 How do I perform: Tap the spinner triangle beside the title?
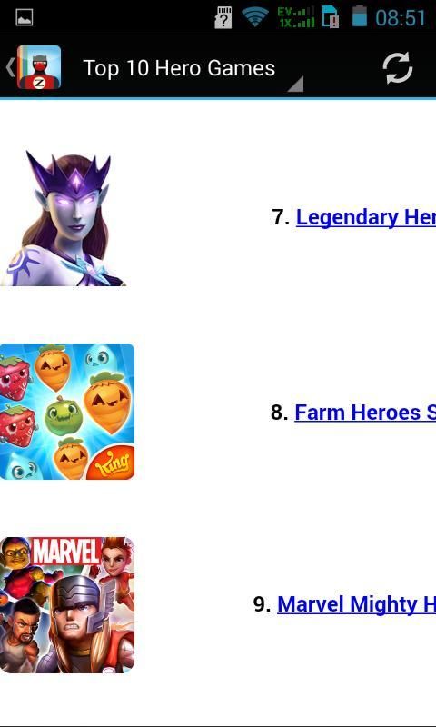(295, 84)
